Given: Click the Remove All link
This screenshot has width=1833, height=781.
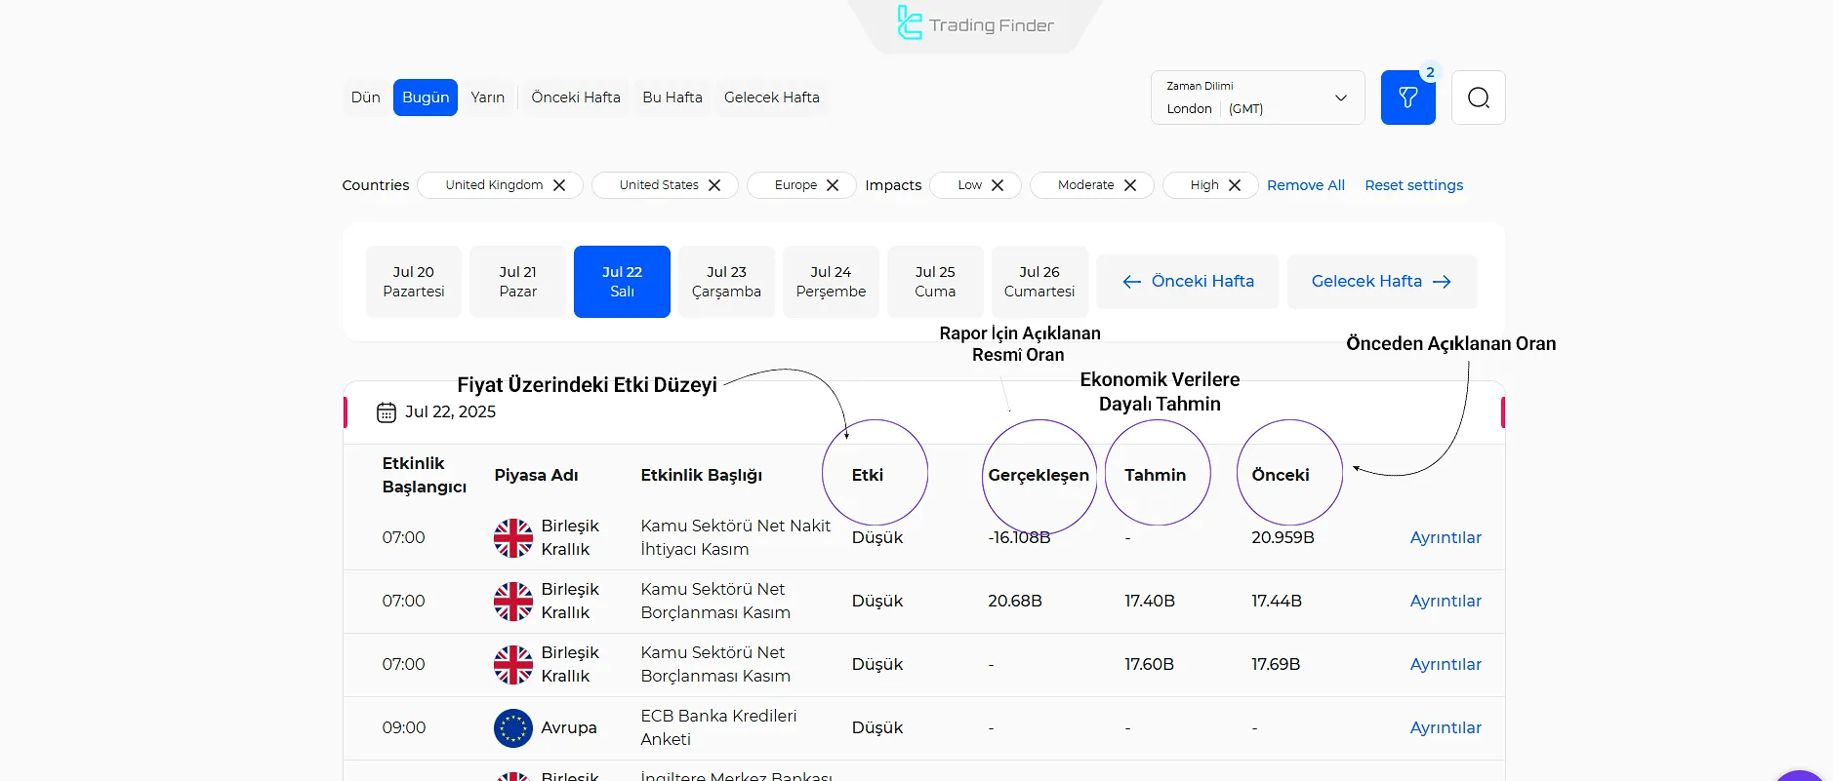Looking at the screenshot, I should point(1305,185).
